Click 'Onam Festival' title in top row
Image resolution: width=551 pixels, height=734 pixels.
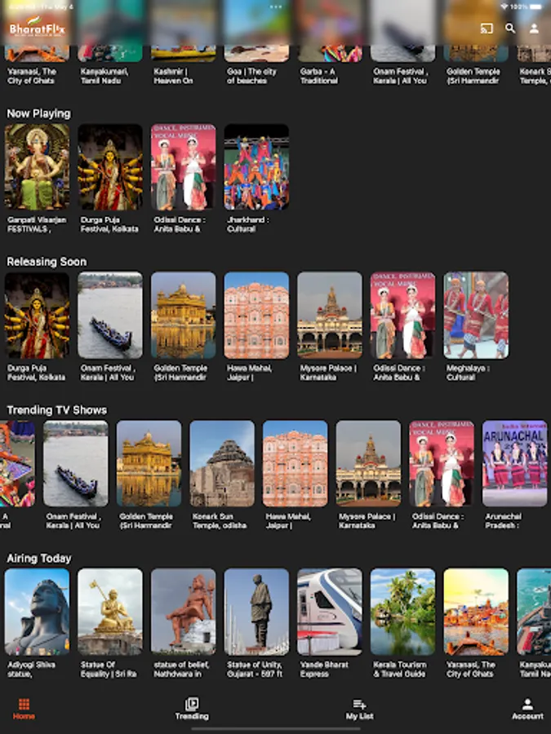[x=401, y=76]
